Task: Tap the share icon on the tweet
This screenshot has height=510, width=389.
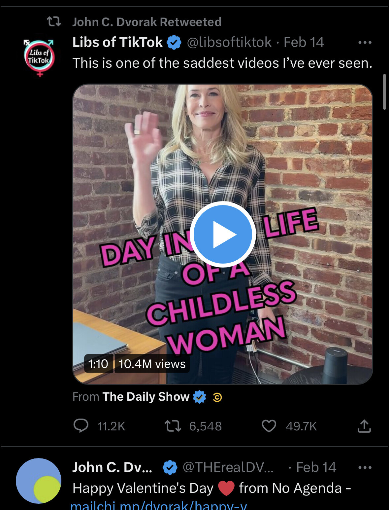Action: pyautogui.click(x=364, y=426)
